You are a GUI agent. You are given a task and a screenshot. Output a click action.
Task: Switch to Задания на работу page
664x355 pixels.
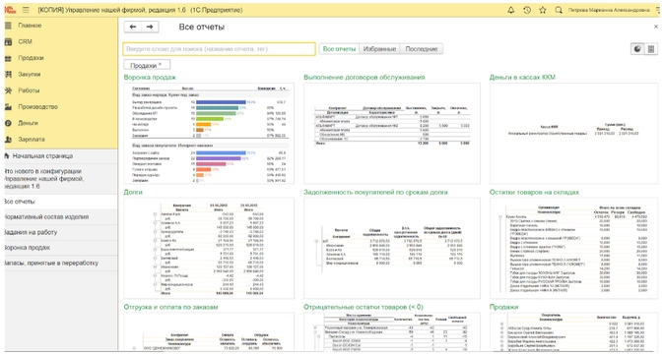[x=60, y=232]
